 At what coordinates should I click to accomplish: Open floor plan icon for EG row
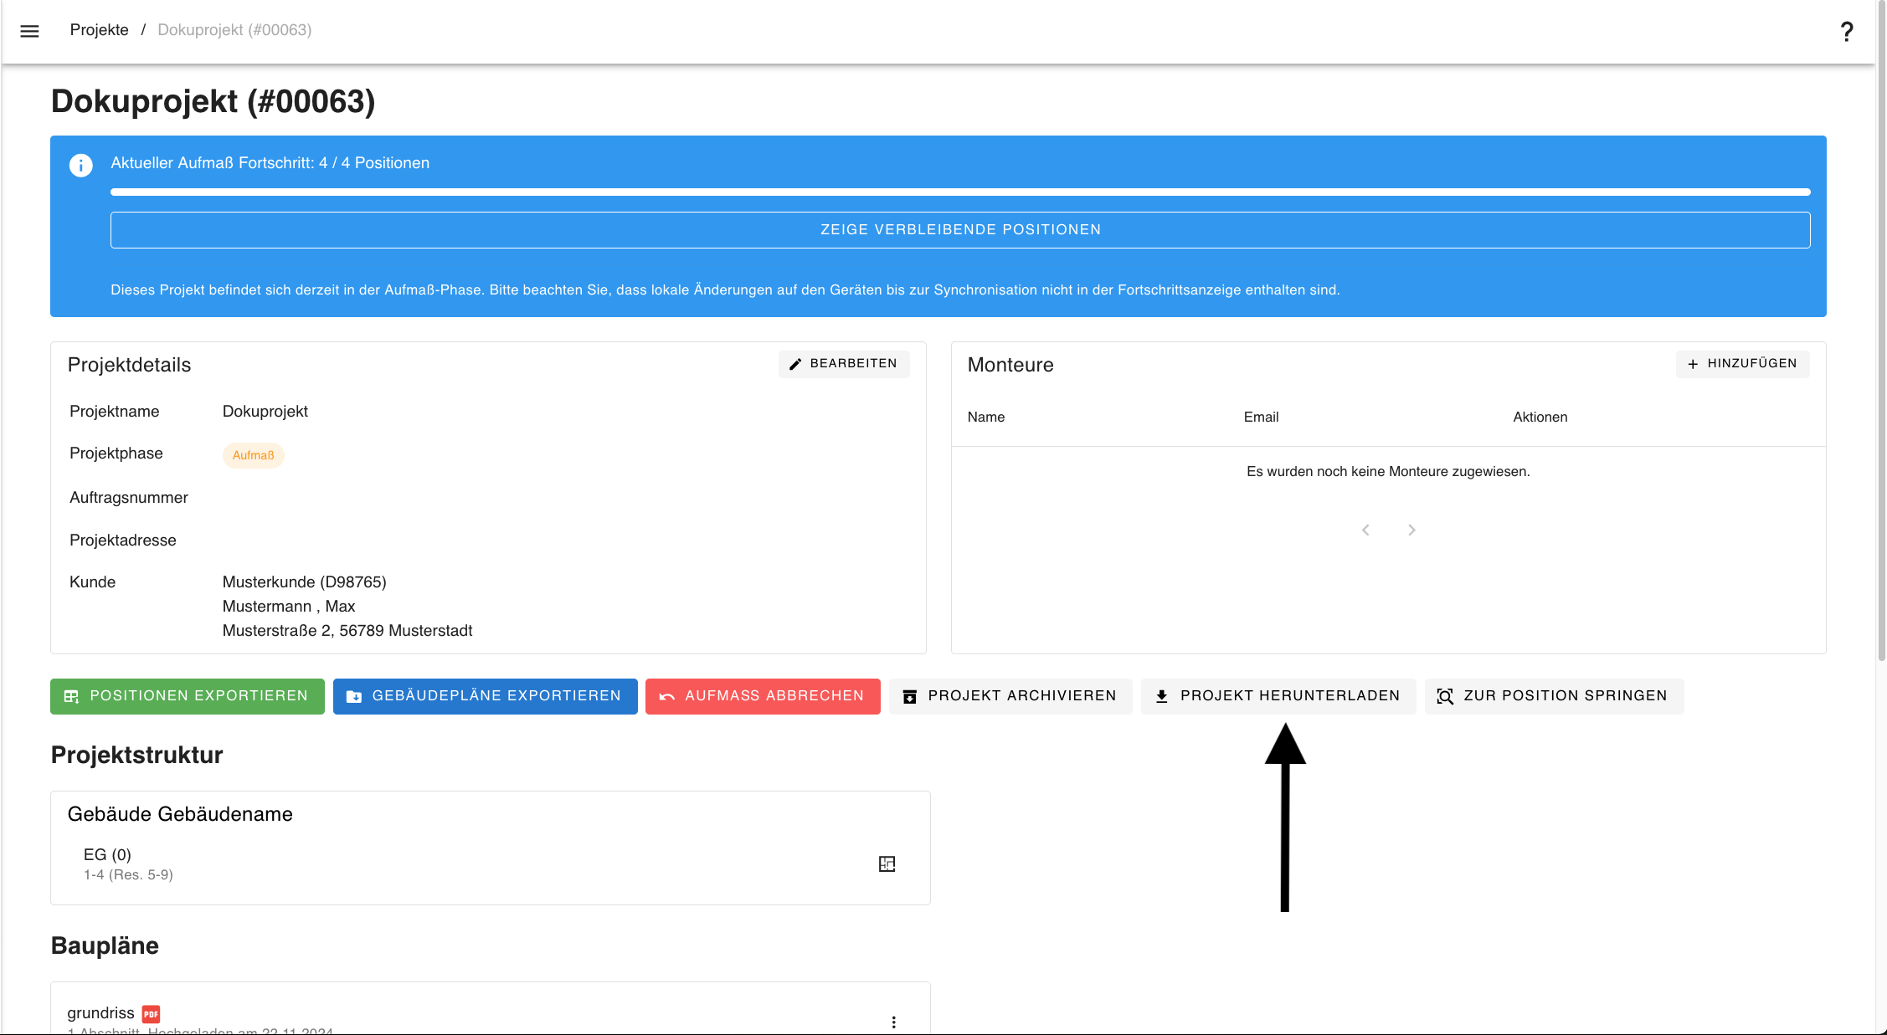(x=887, y=863)
